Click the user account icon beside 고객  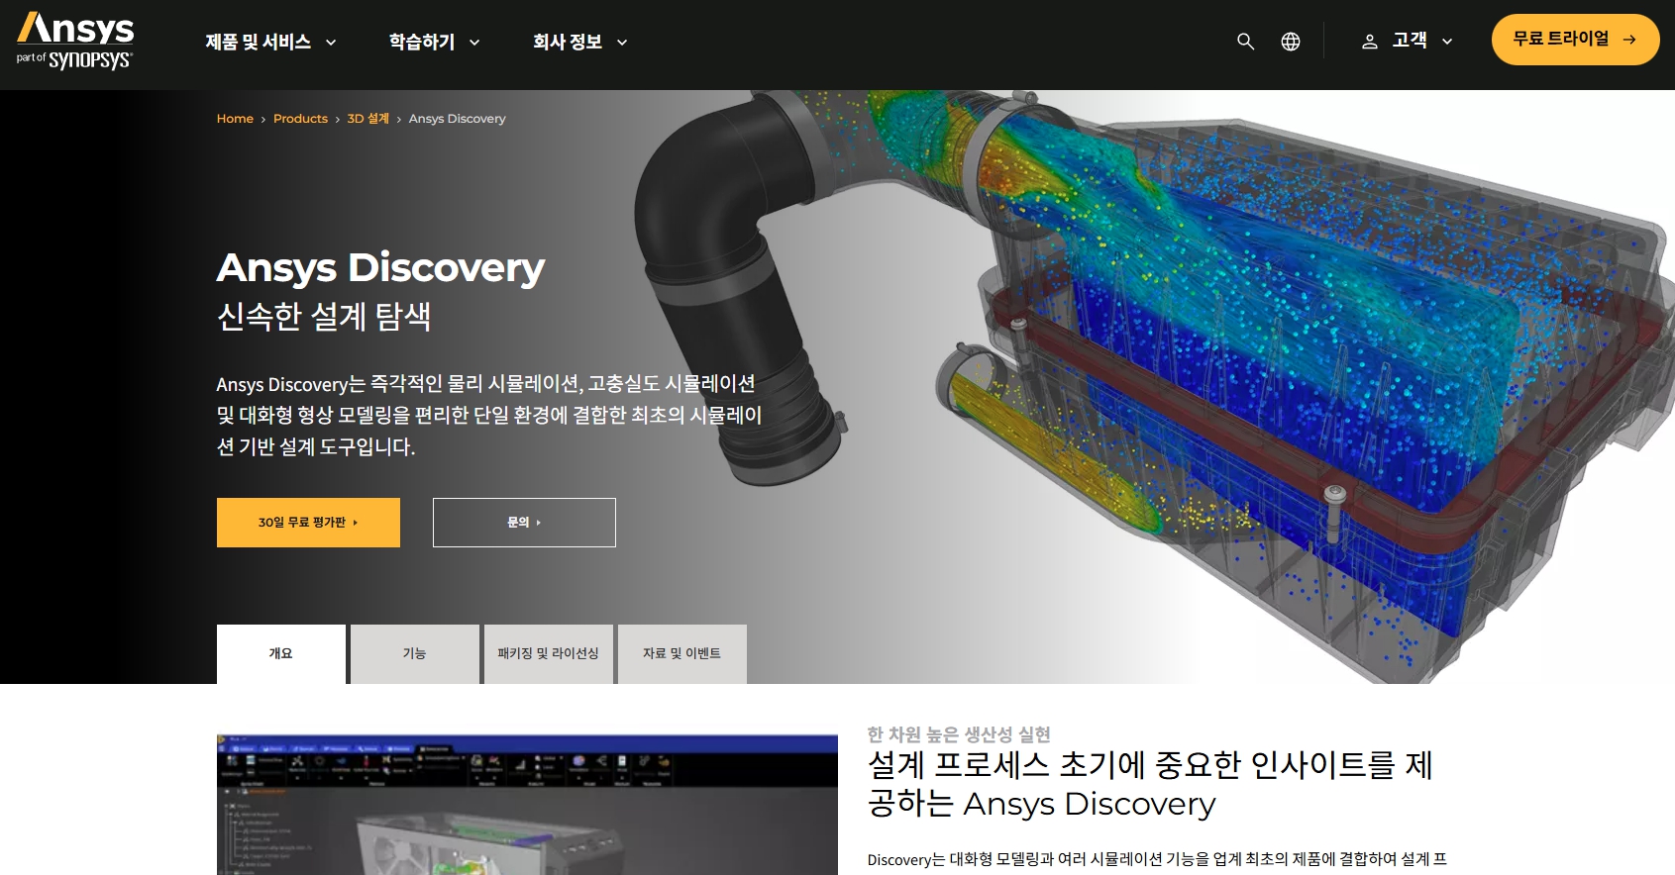point(1370,42)
